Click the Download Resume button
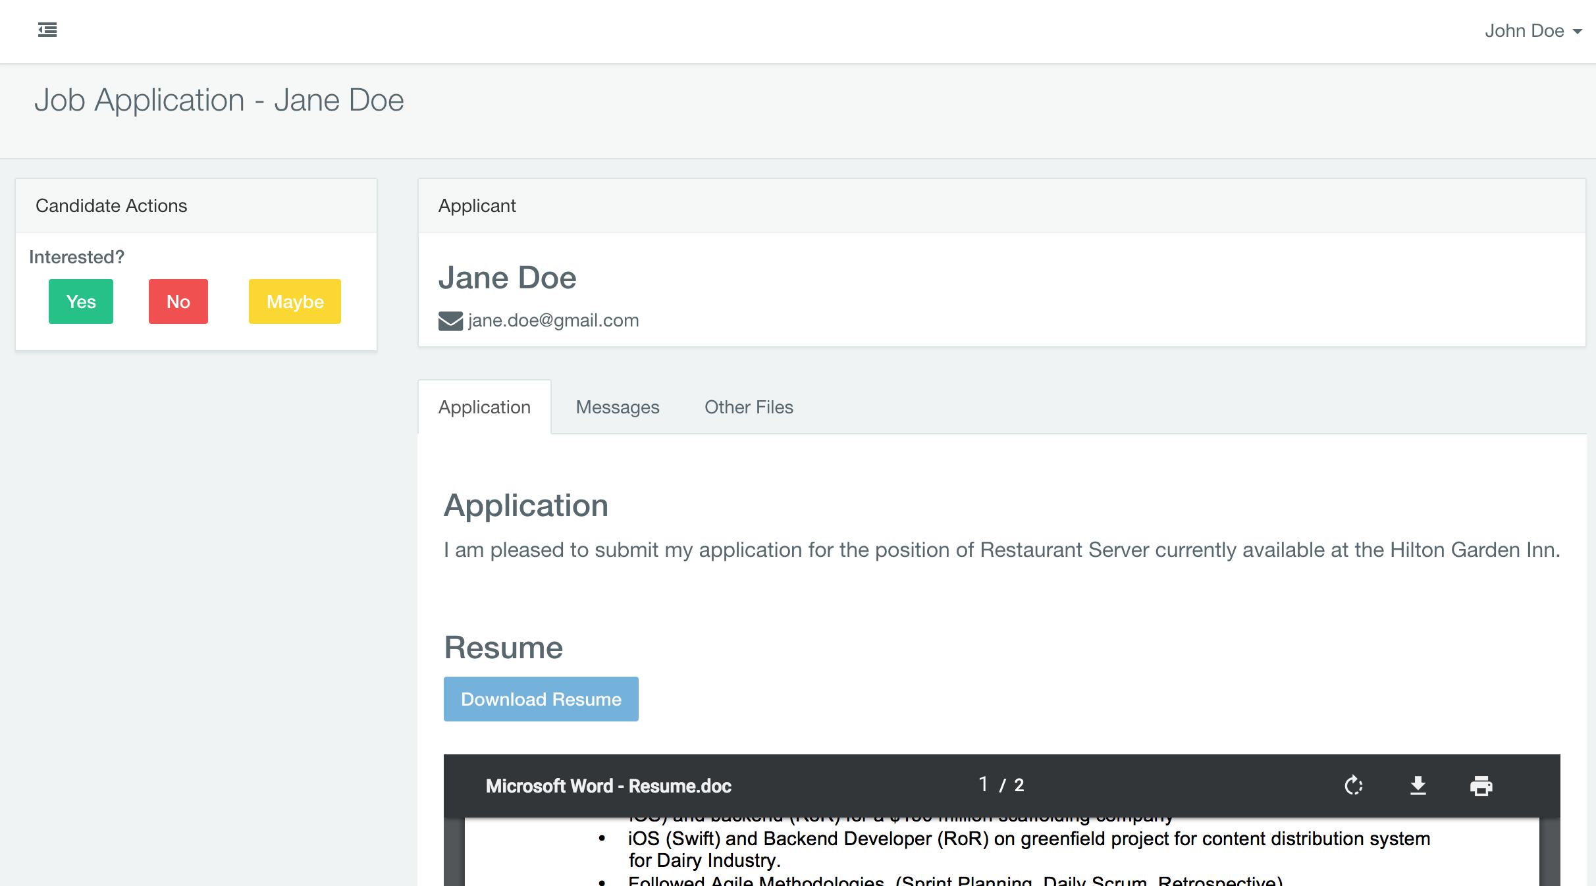 [541, 698]
